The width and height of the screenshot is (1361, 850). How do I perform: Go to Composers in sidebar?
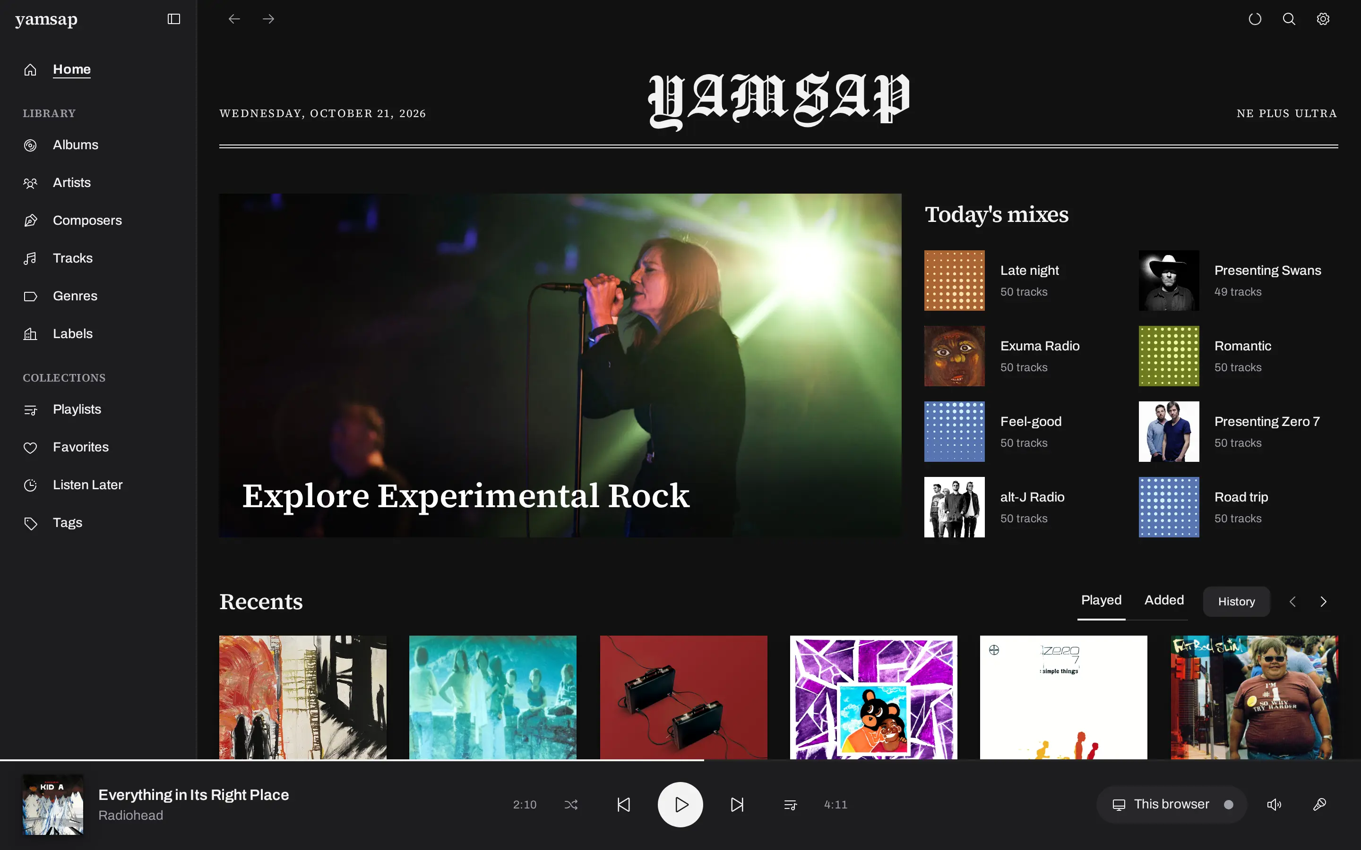(87, 221)
